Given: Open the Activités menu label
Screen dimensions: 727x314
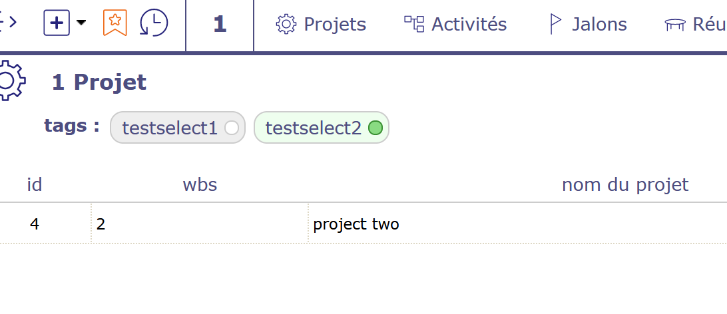Looking at the screenshot, I should [469, 24].
